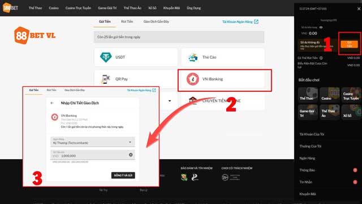Click the Chuyển Tiền bank house icon
The height and width of the screenshot is (204, 362).
(x=193, y=101)
